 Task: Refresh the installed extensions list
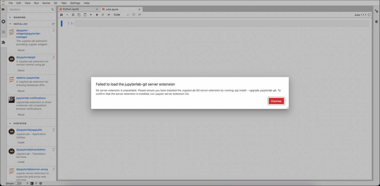point(53,24)
